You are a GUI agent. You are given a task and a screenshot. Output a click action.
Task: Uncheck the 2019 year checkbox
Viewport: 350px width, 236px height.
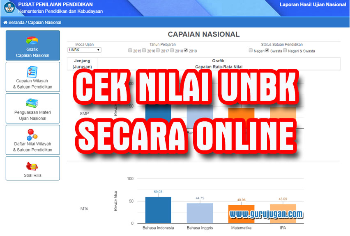(186, 50)
